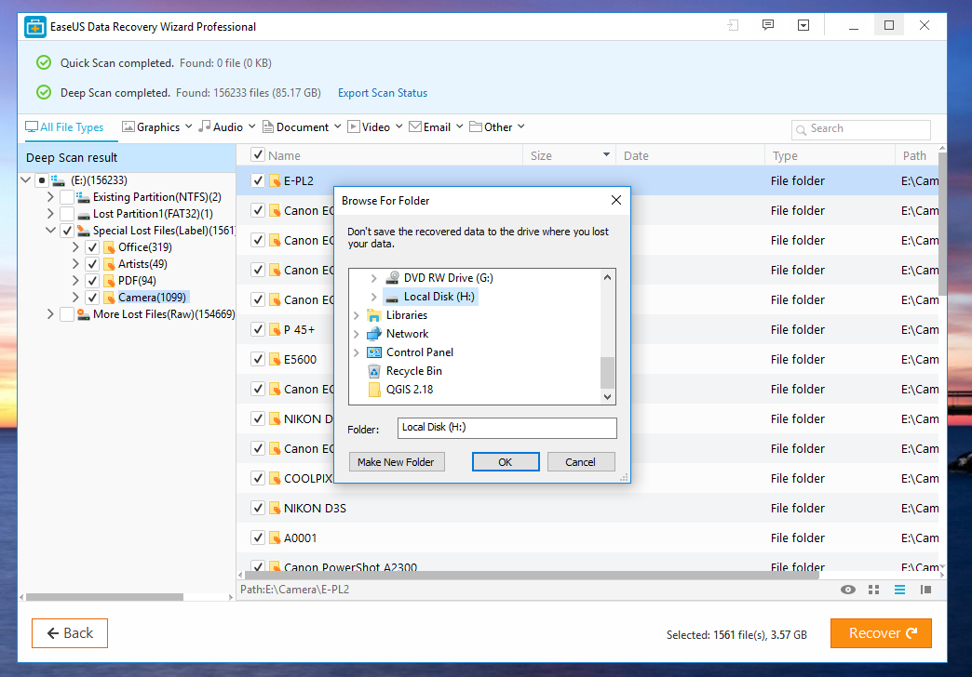This screenshot has height=677, width=972.
Task: Click the P 45+ folder icon
Action: tap(276, 329)
